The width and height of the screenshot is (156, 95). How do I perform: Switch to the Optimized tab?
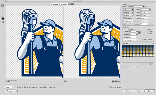point(64,4)
